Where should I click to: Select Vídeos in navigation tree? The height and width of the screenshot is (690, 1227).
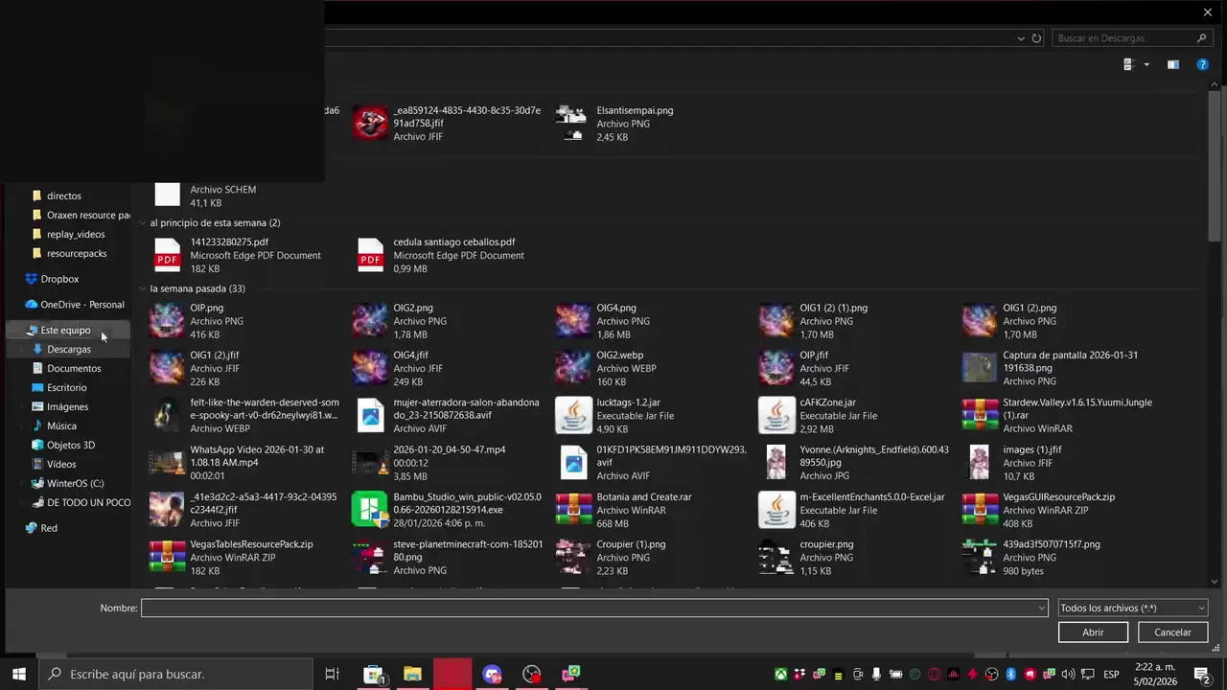click(x=61, y=464)
